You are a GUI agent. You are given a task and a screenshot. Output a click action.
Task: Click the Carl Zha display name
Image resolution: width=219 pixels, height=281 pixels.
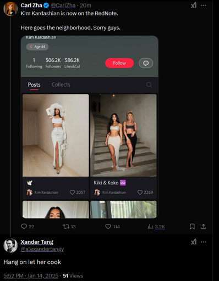point(31,5)
